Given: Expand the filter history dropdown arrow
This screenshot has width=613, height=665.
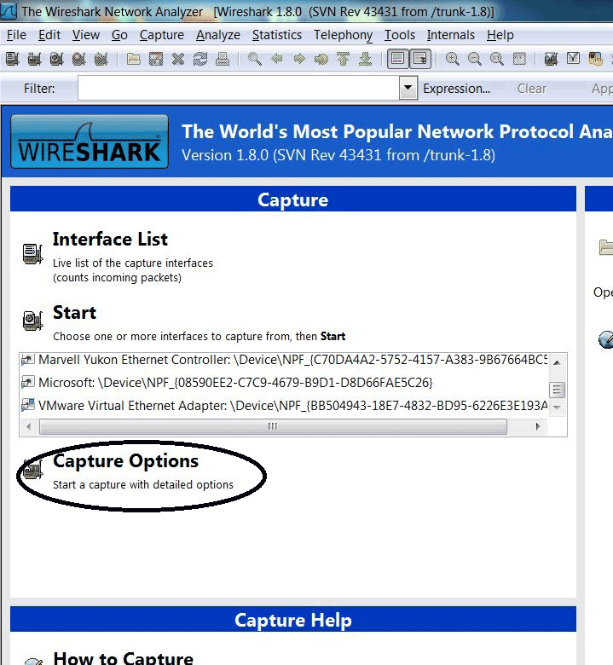Looking at the screenshot, I should (x=408, y=88).
